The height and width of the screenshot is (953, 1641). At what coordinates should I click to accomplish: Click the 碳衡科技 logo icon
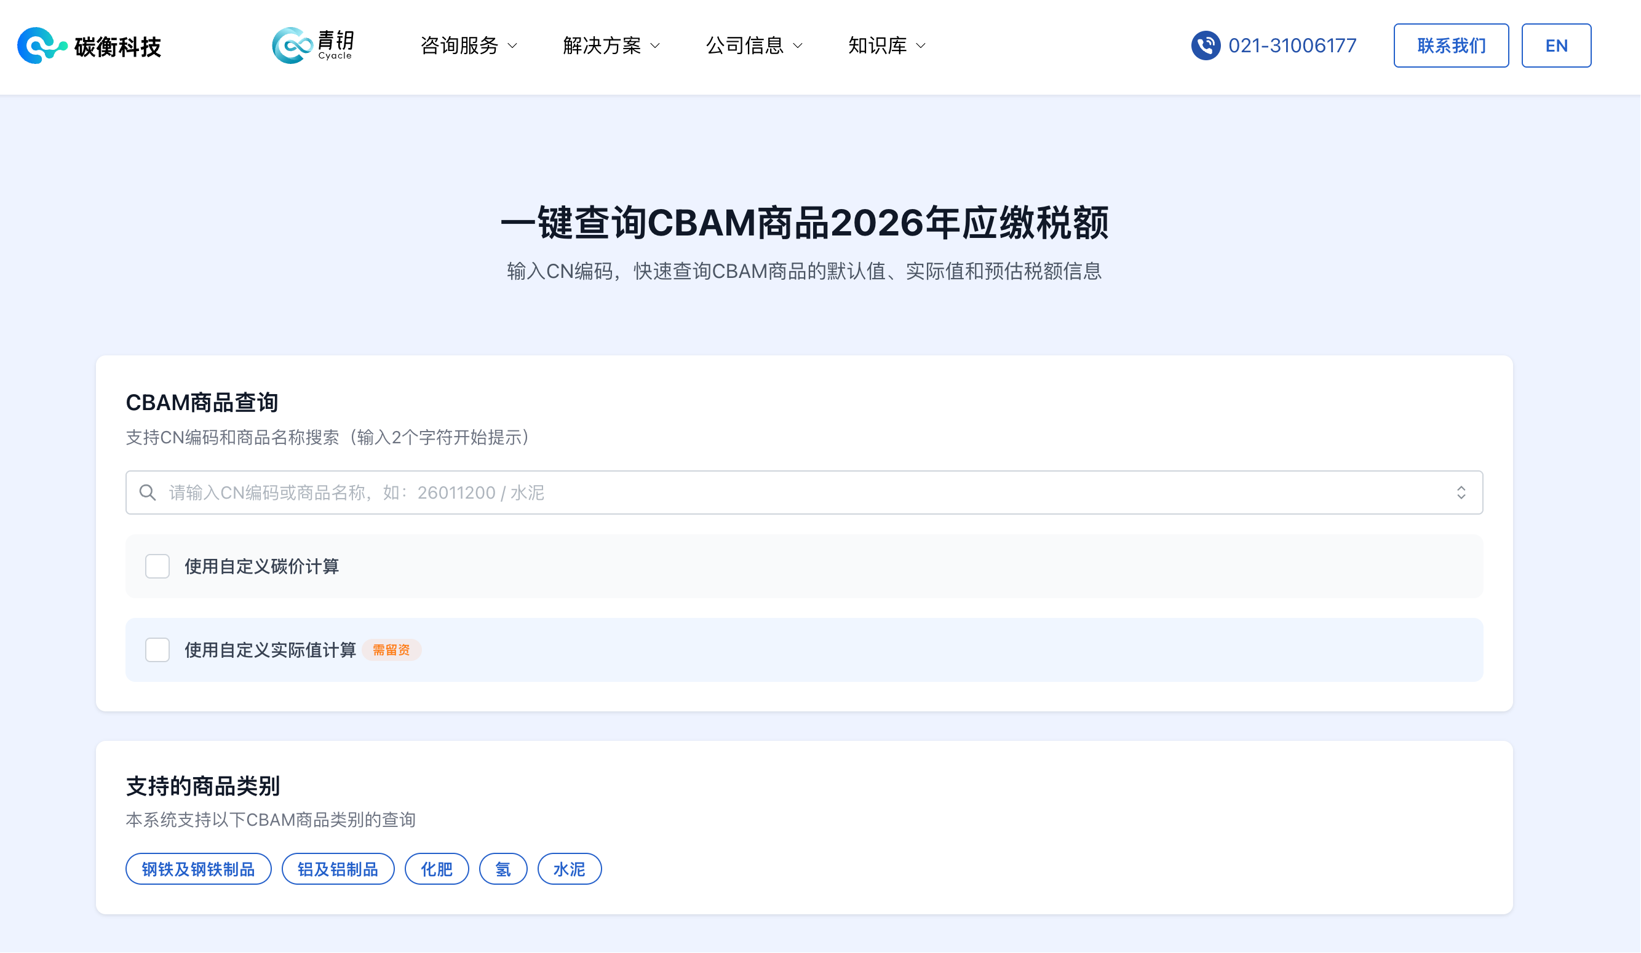(42, 45)
